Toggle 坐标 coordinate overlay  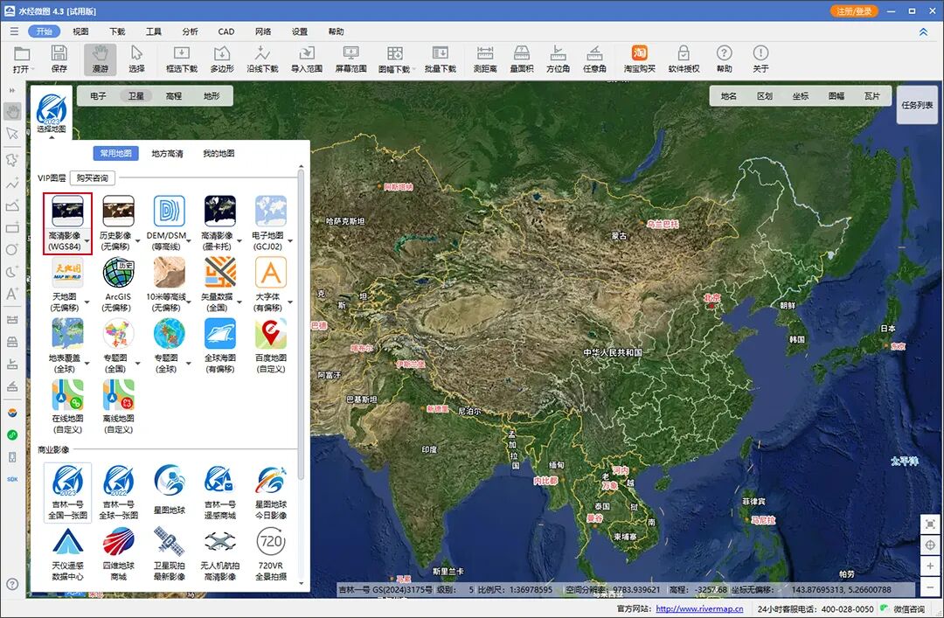pos(800,96)
